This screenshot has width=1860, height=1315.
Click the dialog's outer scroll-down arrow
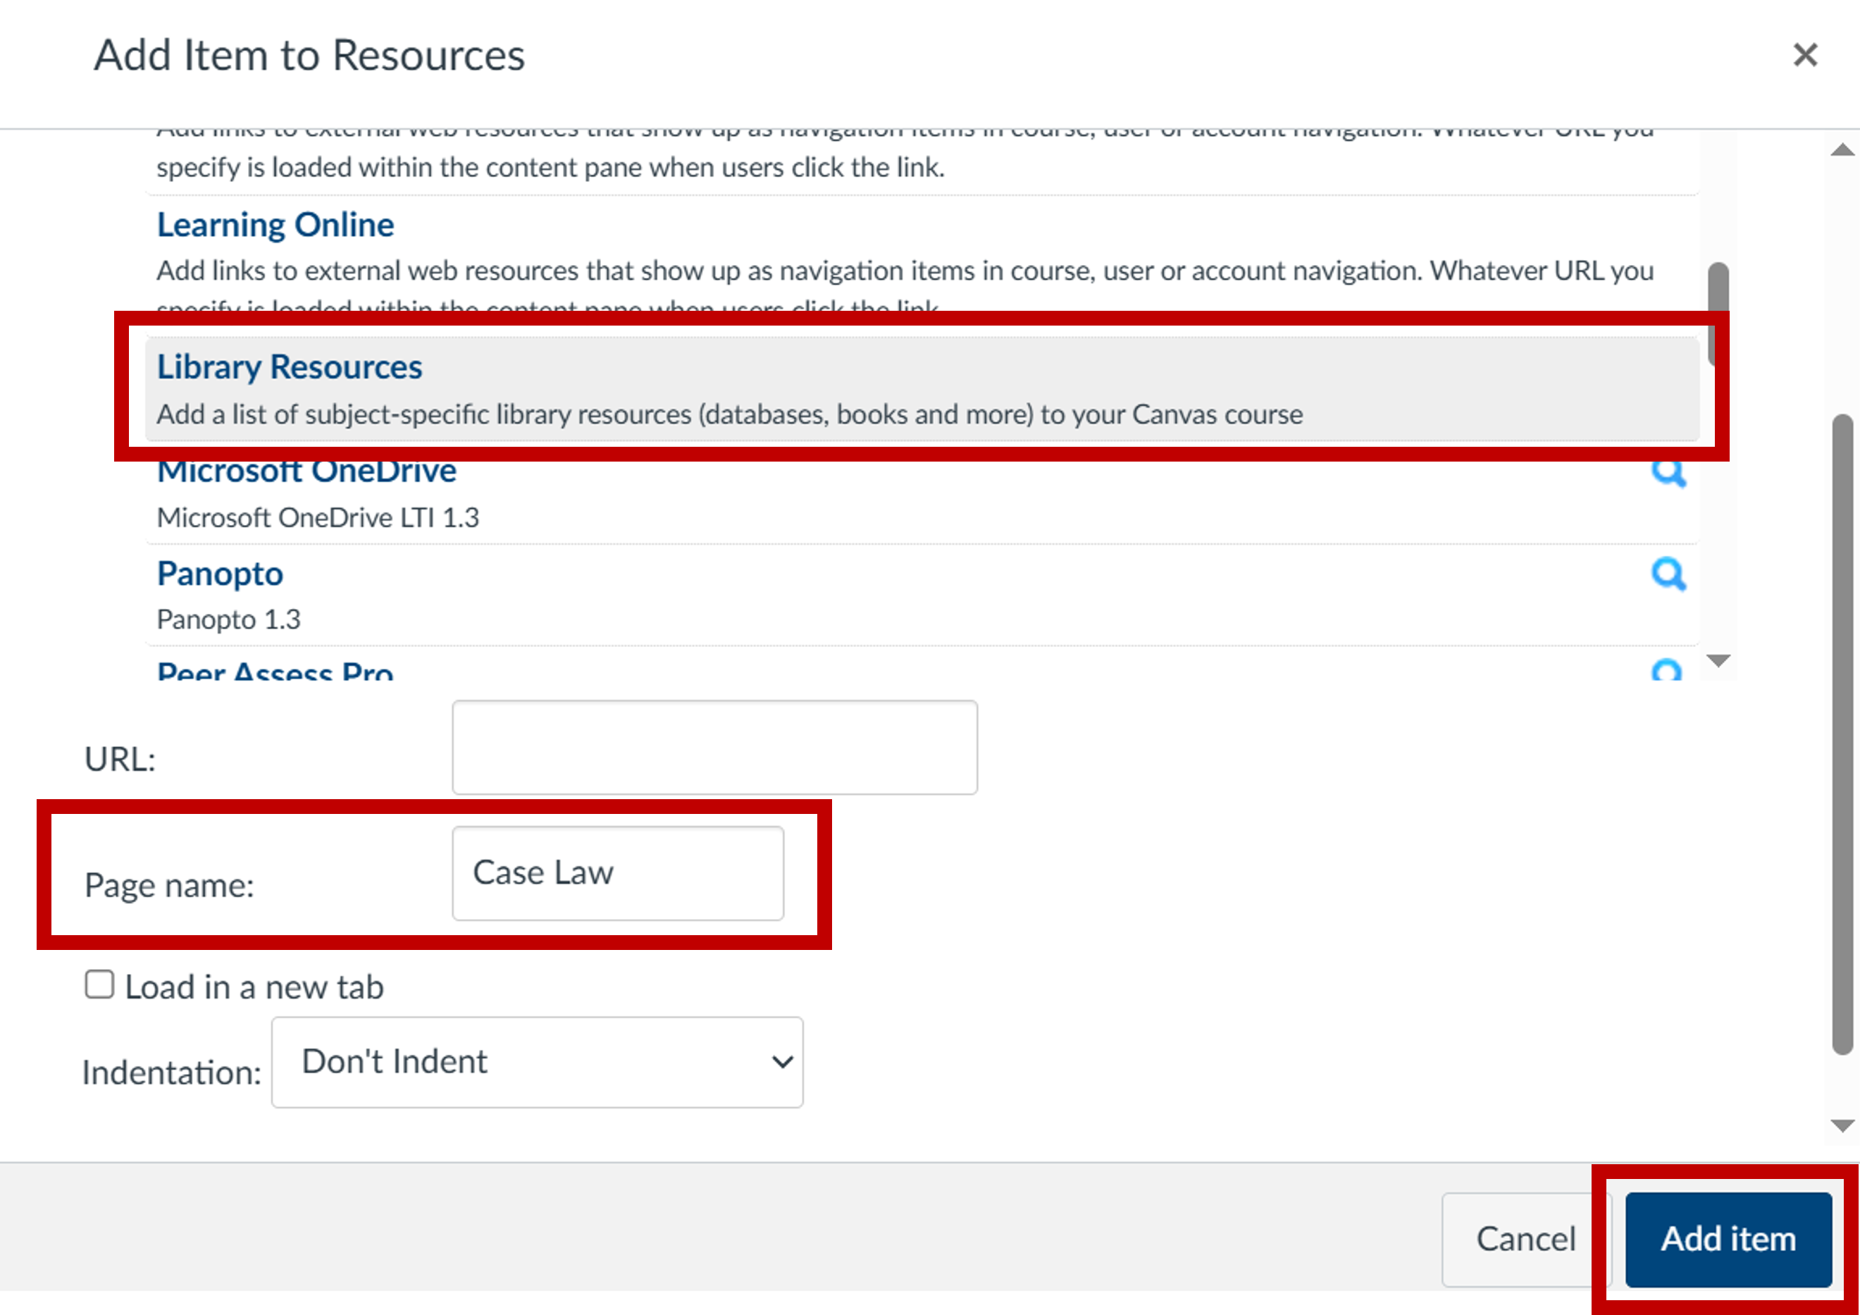pos(1842,1125)
